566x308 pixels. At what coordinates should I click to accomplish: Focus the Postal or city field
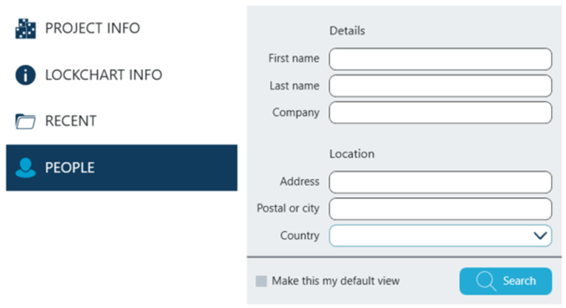441,209
